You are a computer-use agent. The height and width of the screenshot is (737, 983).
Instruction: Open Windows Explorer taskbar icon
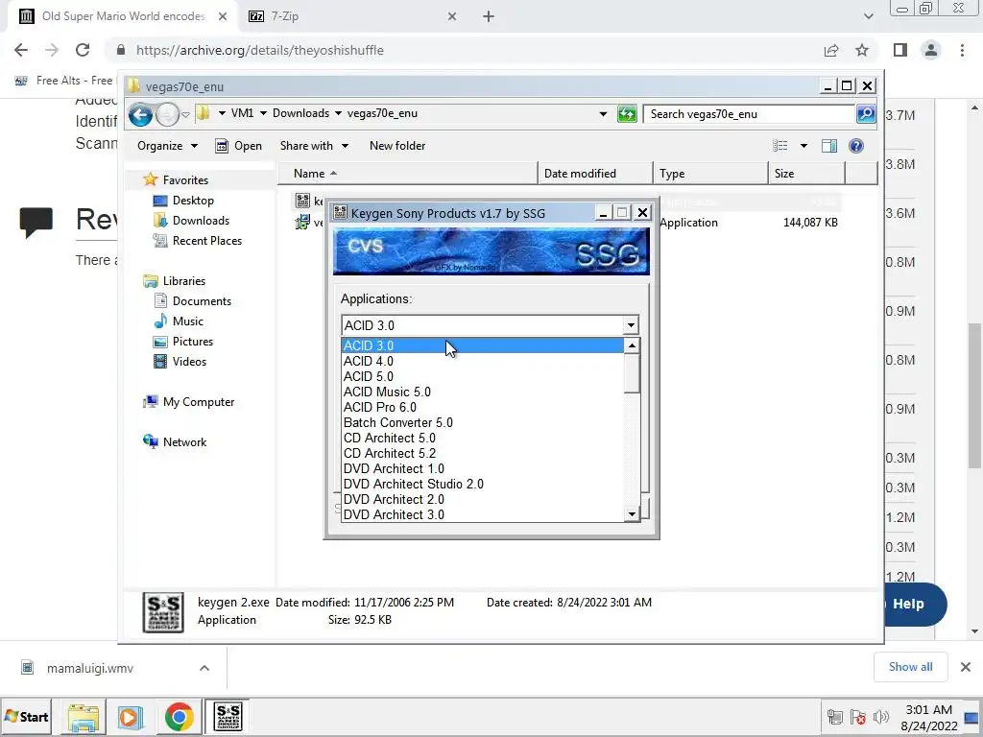pos(84,717)
